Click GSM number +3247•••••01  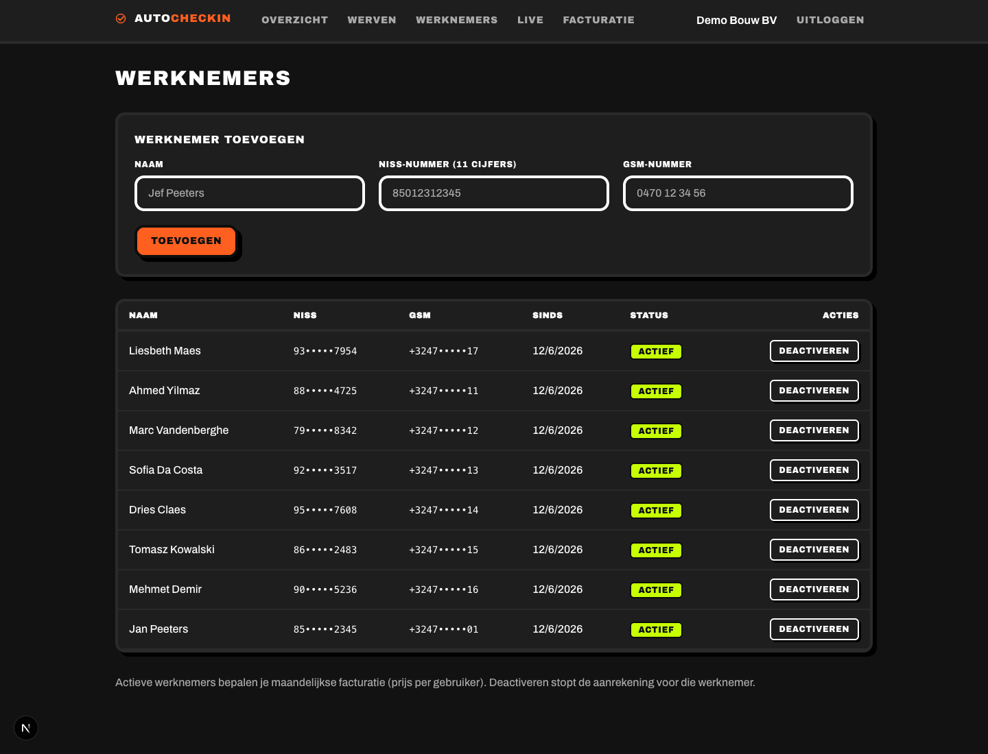pos(444,629)
